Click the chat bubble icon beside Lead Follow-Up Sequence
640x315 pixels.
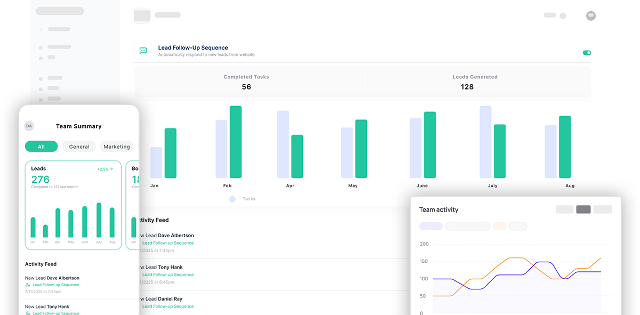tap(143, 51)
